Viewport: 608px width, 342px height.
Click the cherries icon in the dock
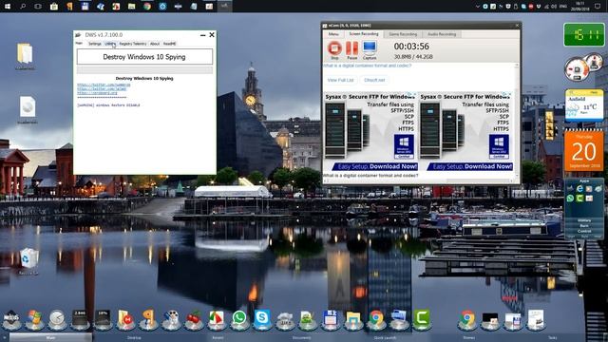coord(194,319)
